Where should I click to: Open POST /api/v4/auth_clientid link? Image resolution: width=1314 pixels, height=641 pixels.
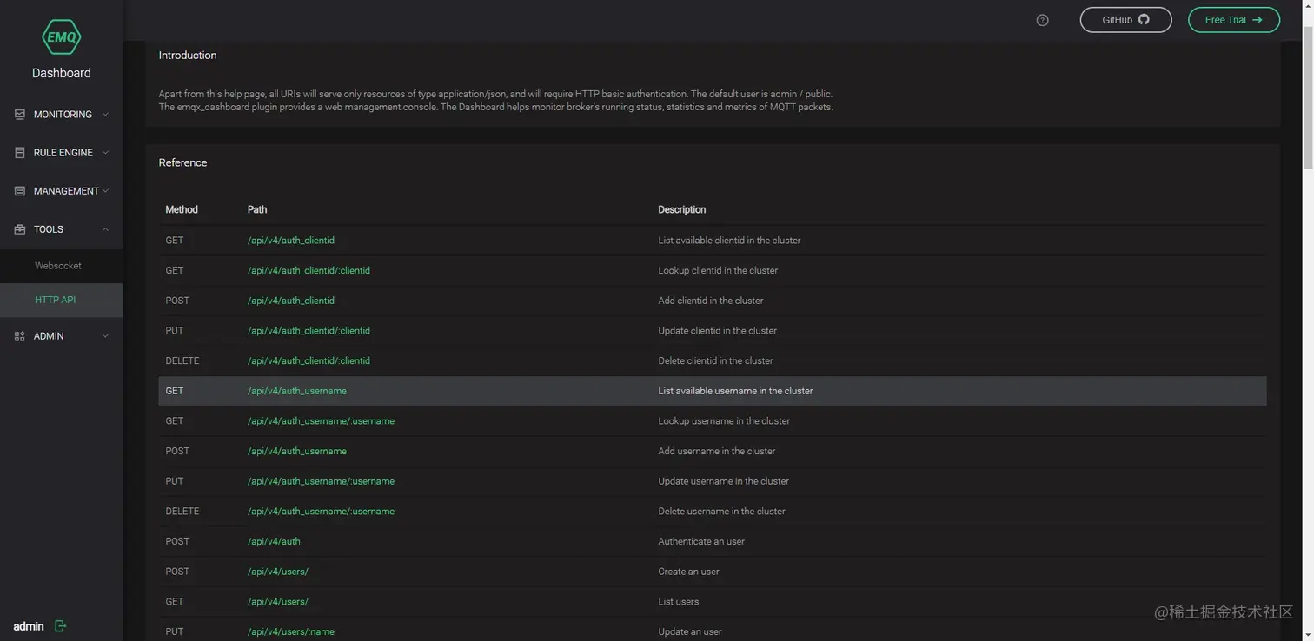(291, 301)
